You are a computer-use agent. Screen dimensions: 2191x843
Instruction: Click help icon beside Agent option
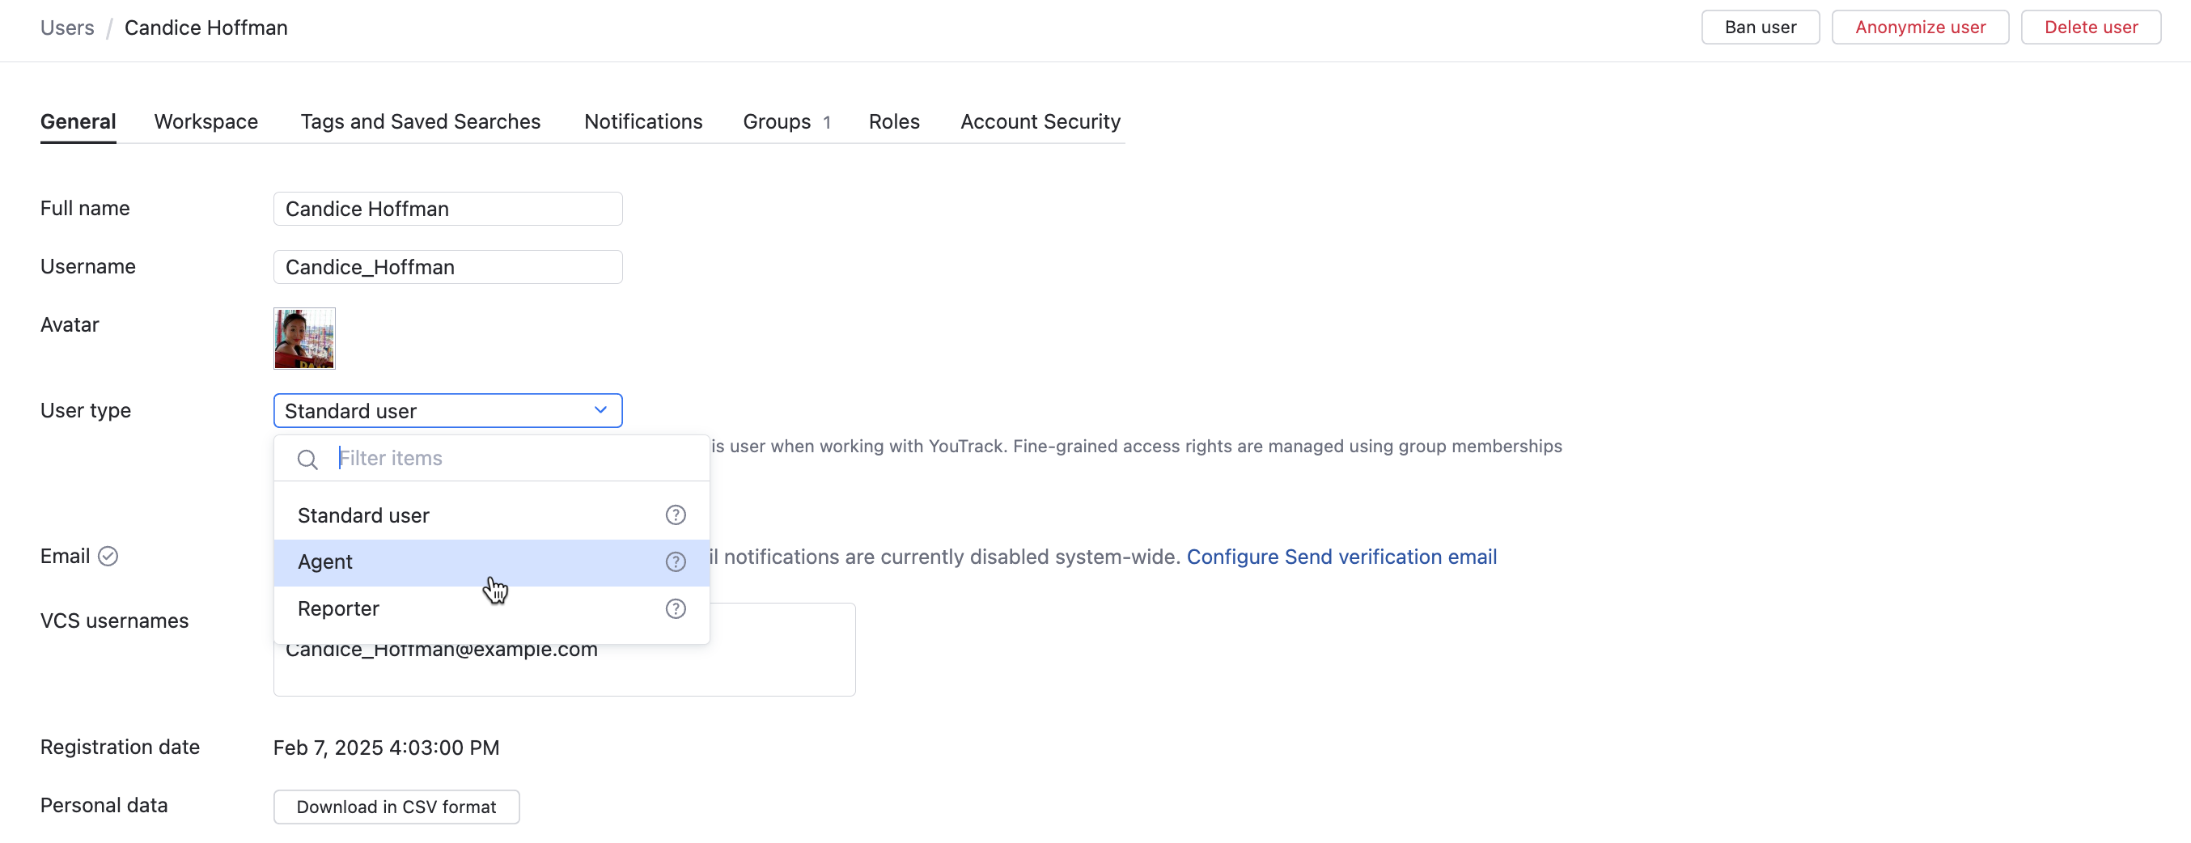point(676,561)
